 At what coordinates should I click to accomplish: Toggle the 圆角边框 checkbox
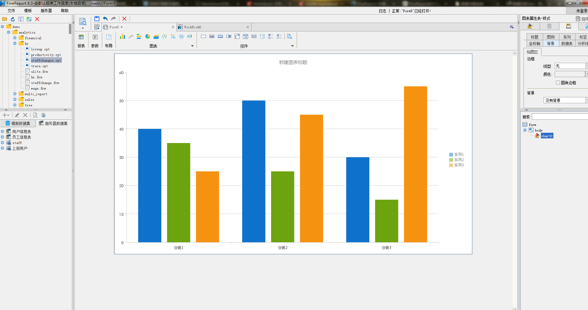[x=558, y=83]
